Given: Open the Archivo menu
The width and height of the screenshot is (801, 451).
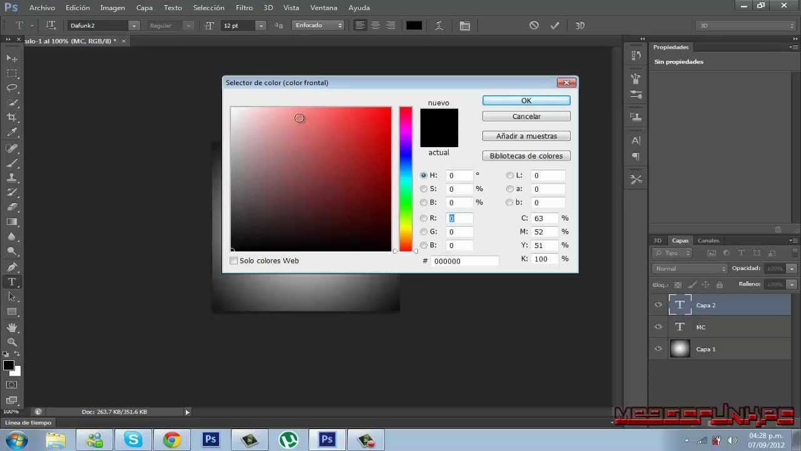Looking at the screenshot, I should pyautogui.click(x=42, y=8).
